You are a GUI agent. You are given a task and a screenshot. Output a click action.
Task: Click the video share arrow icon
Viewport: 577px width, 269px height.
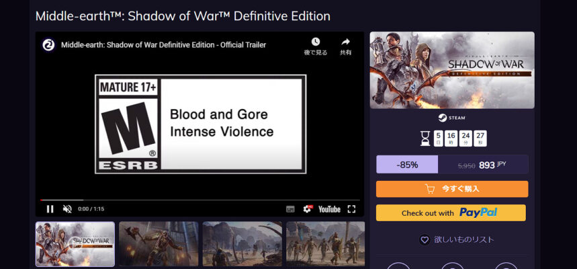(x=345, y=42)
